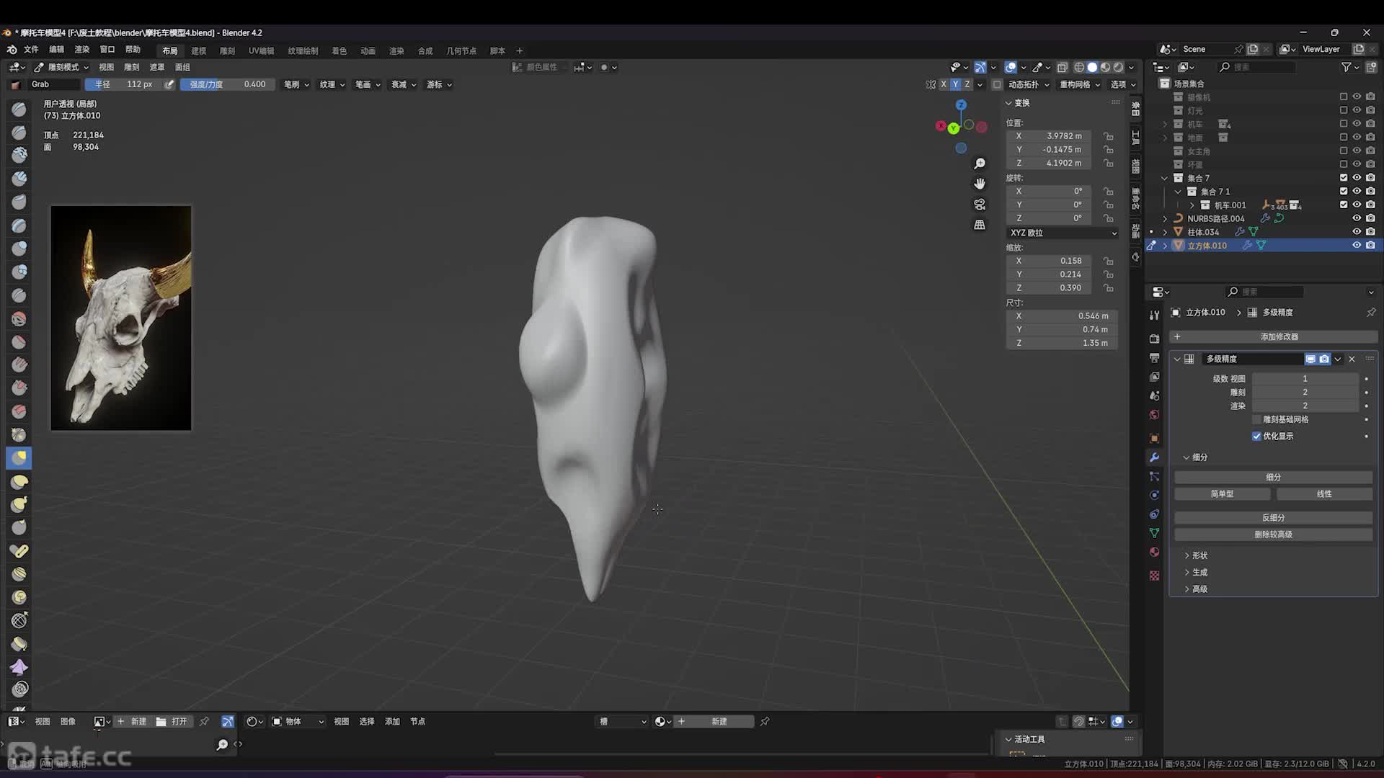Select the Draw Sharp sculpt brush
The image size is (1384, 778).
tap(19, 133)
